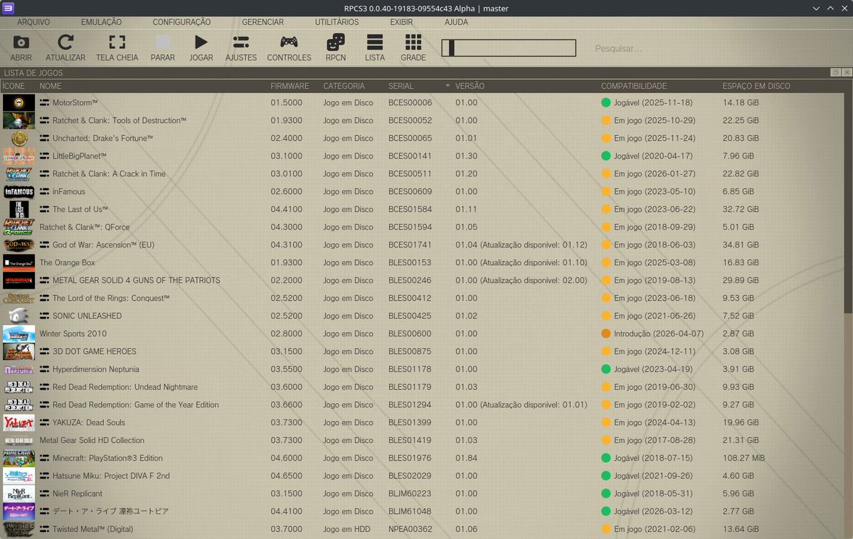Image resolution: width=853 pixels, height=539 pixels.
Task: Click the RPCS3 app icon in title bar
Action: 8,8
